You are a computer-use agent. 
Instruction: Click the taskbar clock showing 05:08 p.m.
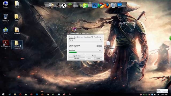tap(164, 94)
